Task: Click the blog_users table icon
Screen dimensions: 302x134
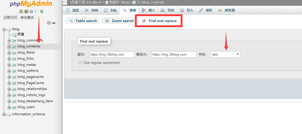Action: [14, 107]
